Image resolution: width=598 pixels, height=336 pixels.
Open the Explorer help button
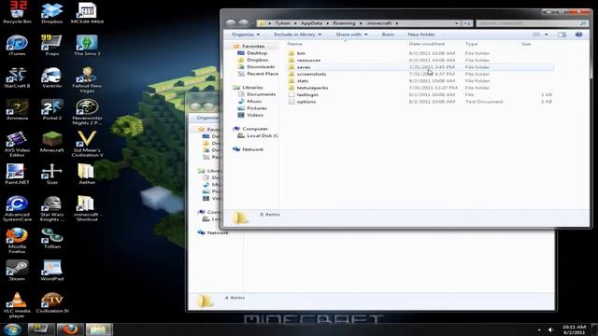(x=578, y=35)
